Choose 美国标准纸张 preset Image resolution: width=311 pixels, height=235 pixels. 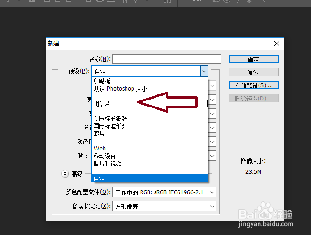click(x=150, y=119)
